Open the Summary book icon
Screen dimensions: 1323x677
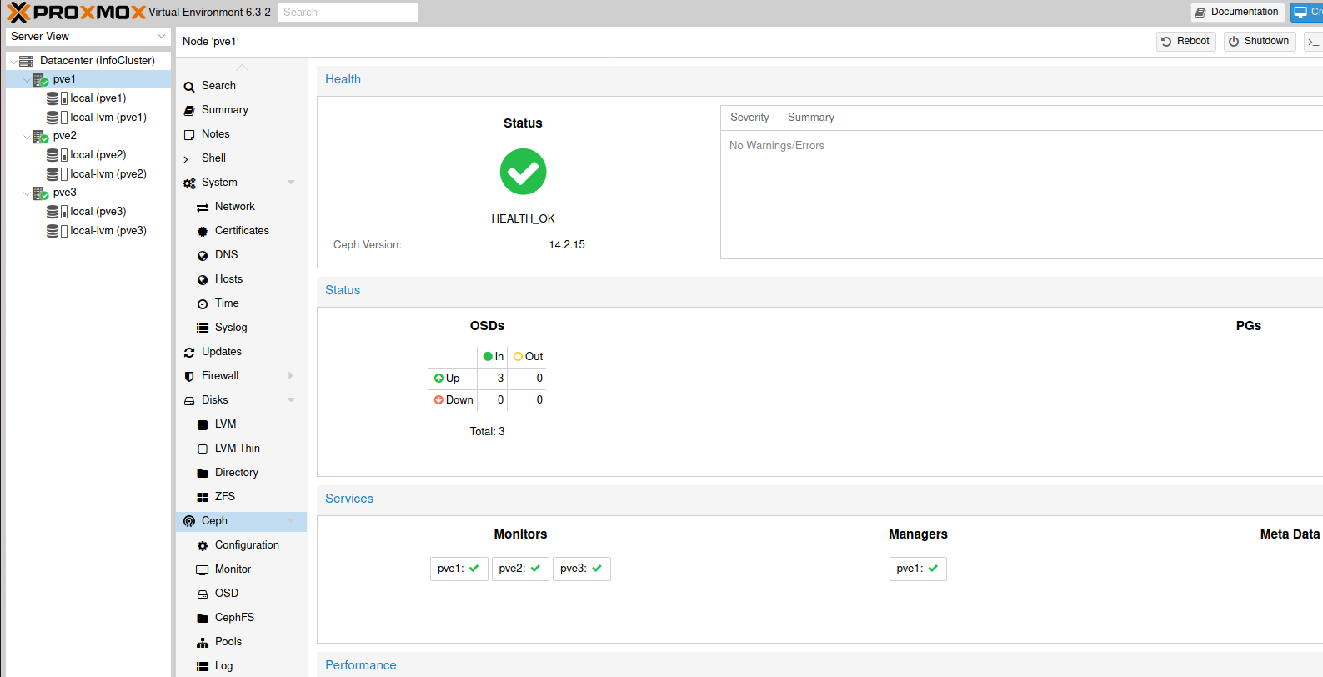coord(189,111)
